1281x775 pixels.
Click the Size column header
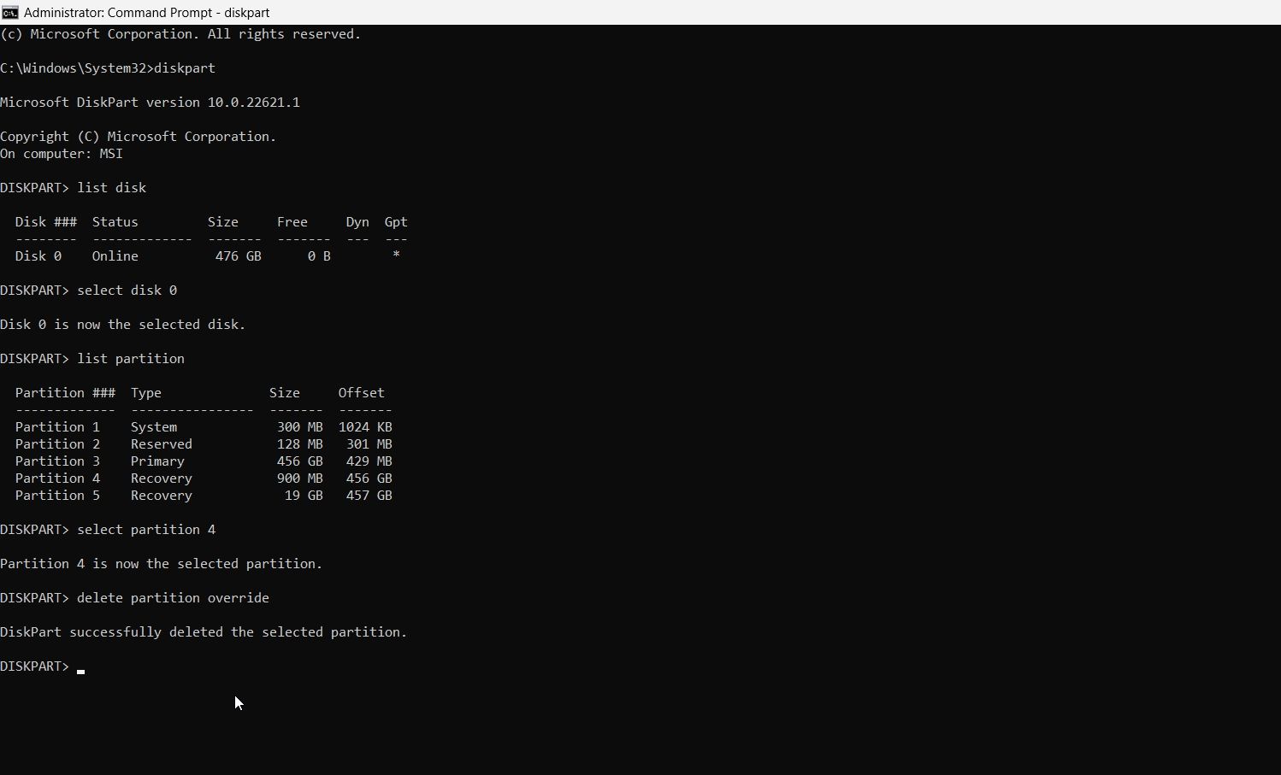[284, 392]
